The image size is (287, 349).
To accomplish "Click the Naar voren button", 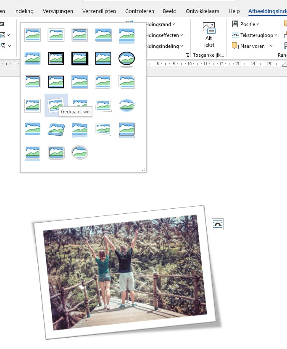I will (x=248, y=46).
